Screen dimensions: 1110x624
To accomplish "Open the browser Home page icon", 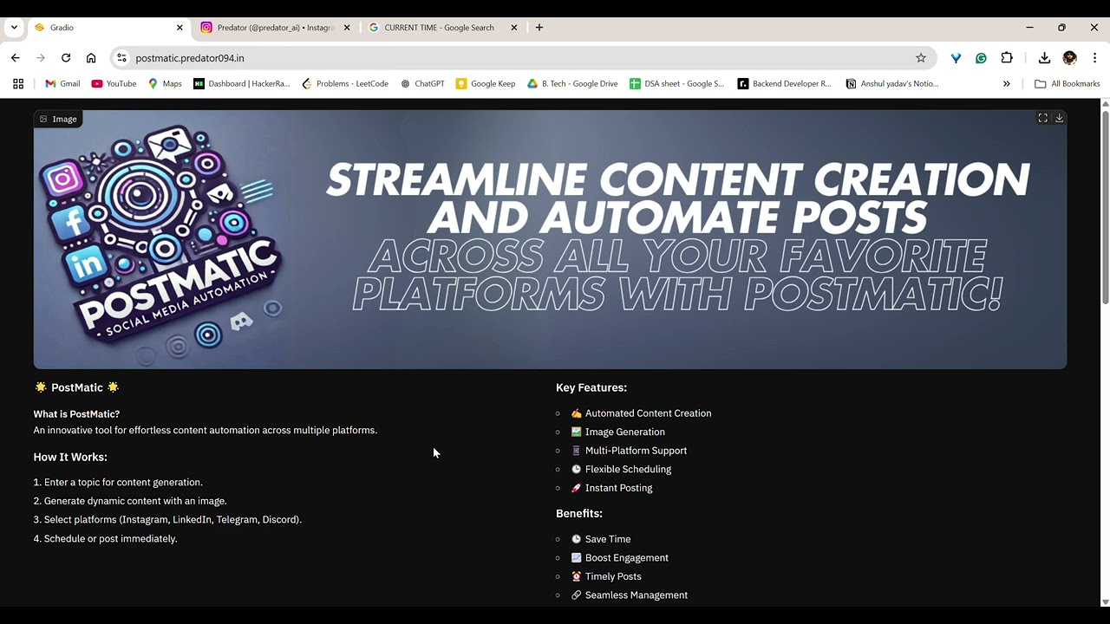I will (91, 58).
